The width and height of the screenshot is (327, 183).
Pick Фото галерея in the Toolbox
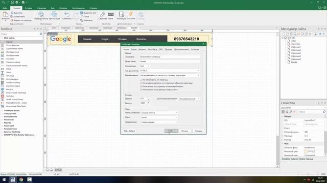pyautogui.click(x=12, y=79)
